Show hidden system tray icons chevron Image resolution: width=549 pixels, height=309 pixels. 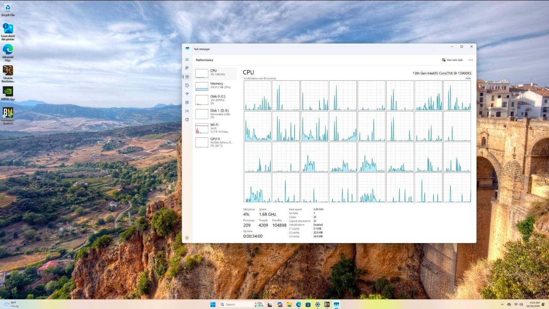(x=502, y=304)
